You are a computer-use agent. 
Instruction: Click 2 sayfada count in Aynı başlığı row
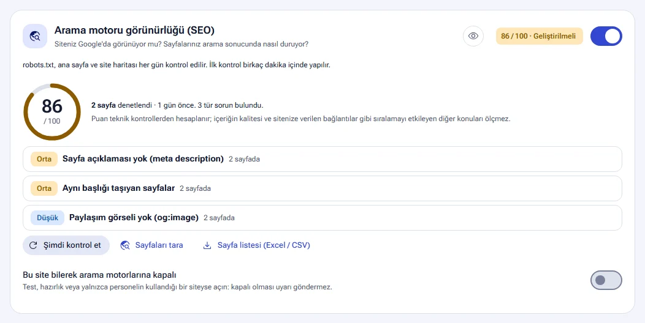click(196, 189)
